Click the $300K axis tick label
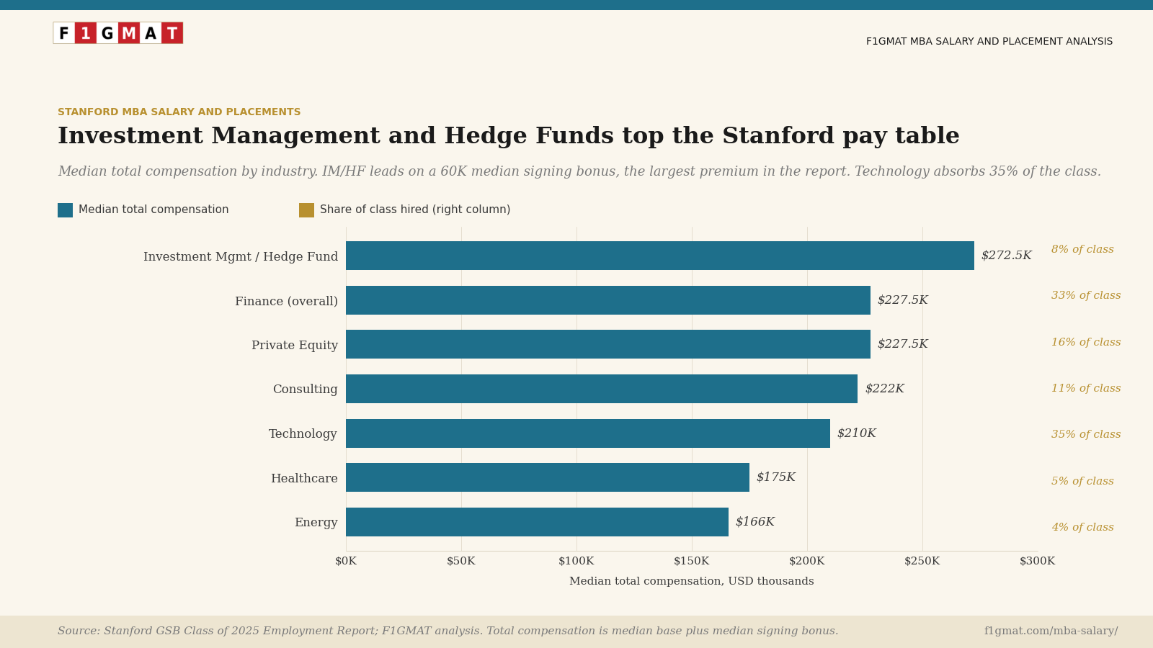Viewport: 1153px width, 648px height. (x=1038, y=562)
